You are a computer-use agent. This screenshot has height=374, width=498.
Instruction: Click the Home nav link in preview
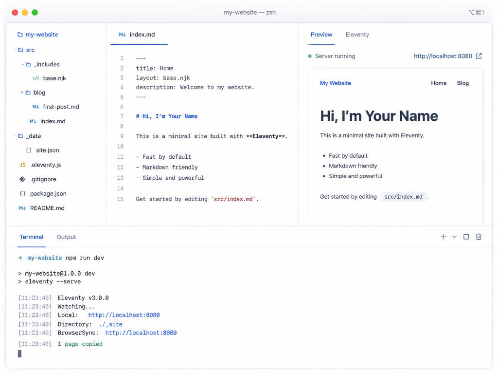(x=439, y=83)
